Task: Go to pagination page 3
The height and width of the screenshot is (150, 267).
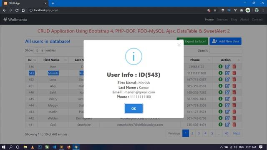Action: coord(199,133)
